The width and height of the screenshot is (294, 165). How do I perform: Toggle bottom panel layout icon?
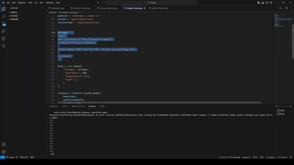click(x=263, y=3)
